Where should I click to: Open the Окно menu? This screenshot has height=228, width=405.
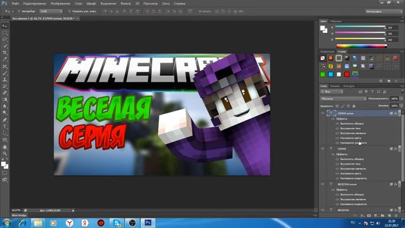tap(166, 4)
